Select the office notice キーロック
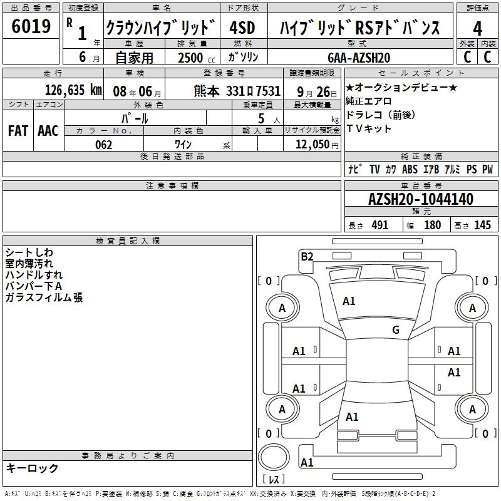The height and width of the screenshot is (501, 501). tap(32, 468)
